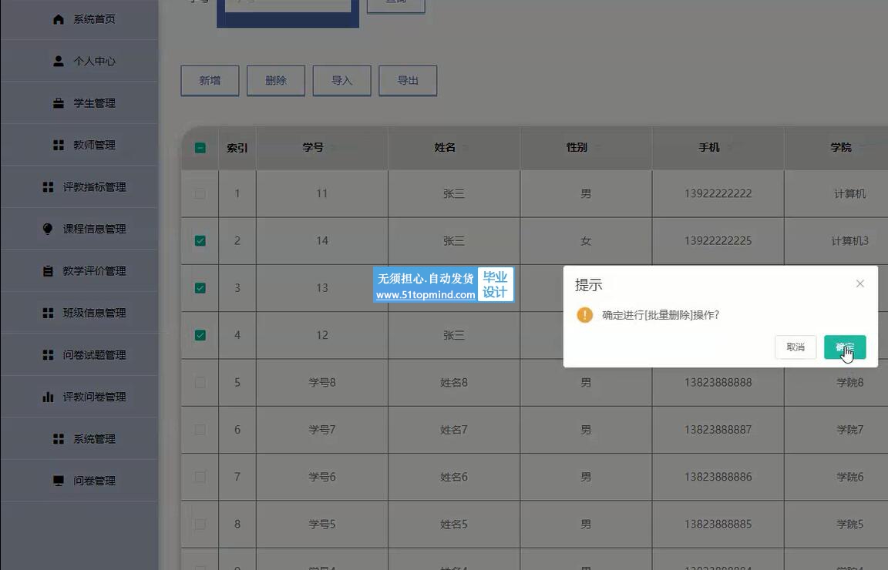This screenshot has width=888, height=570.
Task: Open the 班级信息管理 menu item
Action: pyautogui.click(x=79, y=313)
